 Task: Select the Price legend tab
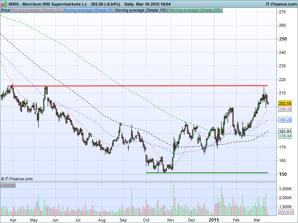tap(6, 10)
